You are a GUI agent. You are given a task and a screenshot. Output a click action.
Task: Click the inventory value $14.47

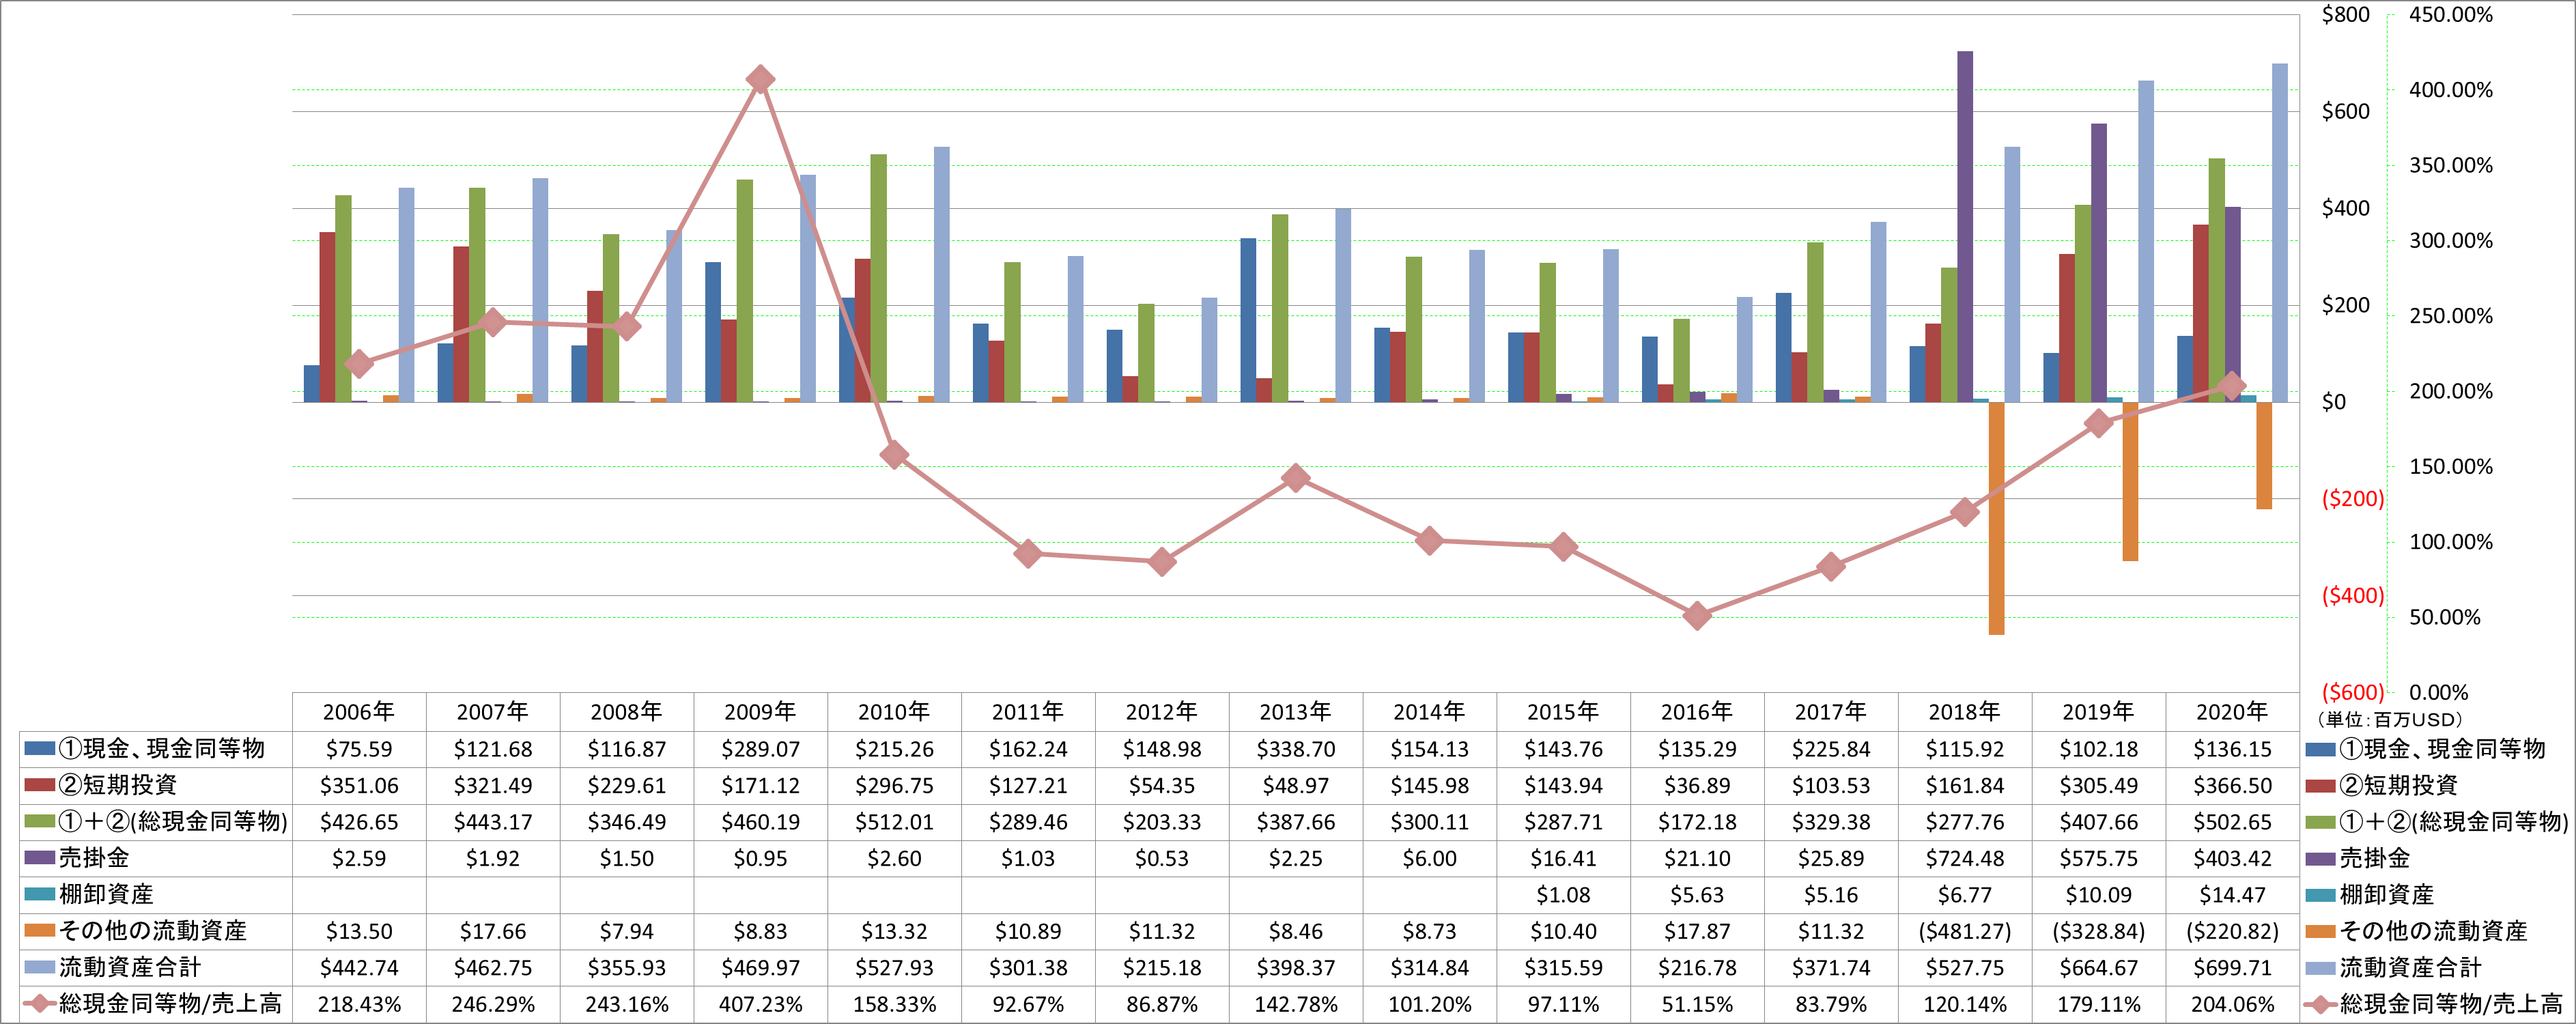(2233, 895)
